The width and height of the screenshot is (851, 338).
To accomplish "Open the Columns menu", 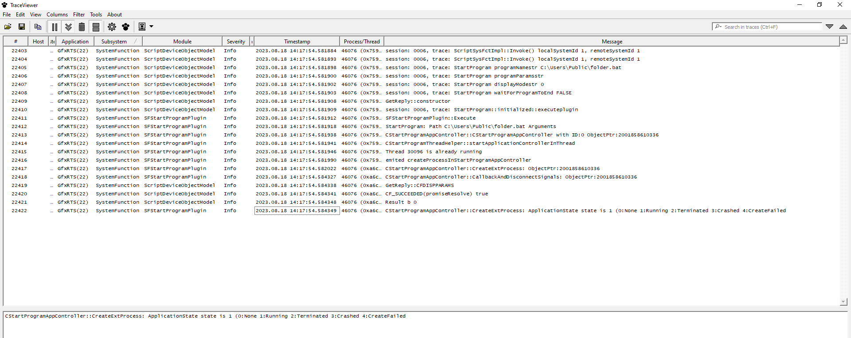I will pyautogui.click(x=57, y=15).
